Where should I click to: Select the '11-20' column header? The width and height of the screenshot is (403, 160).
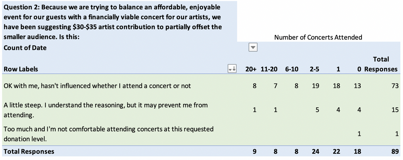tap(269, 69)
